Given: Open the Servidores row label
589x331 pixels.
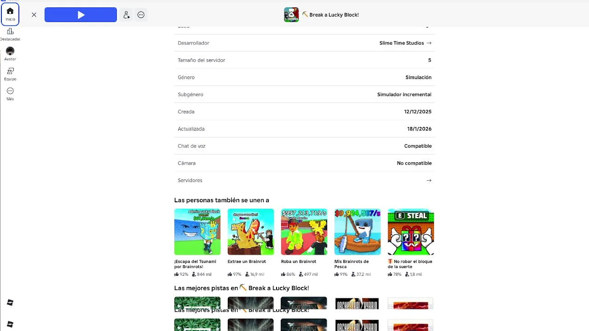Looking at the screenshot, I should [190, 180].
